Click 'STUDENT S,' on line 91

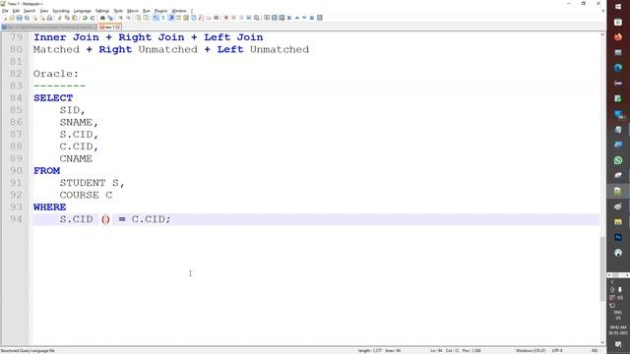click(x=92, y=183)
